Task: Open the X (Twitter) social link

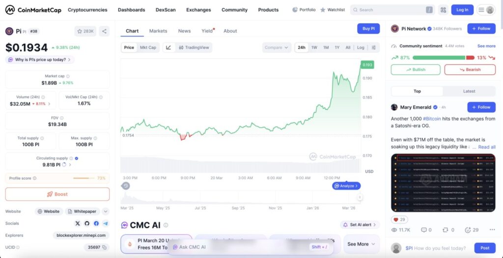Action: 77,223
